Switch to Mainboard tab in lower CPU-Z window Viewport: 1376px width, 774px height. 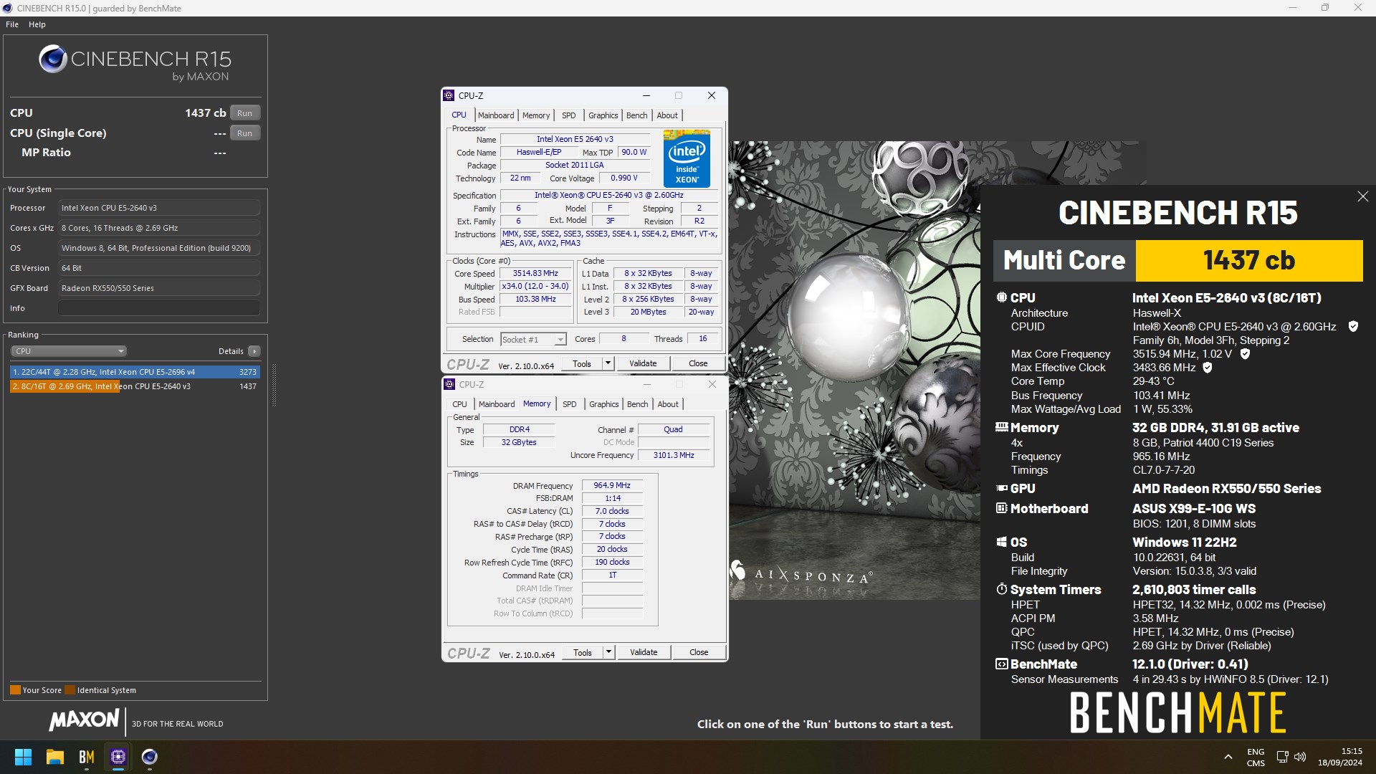(x=497, y=404)
